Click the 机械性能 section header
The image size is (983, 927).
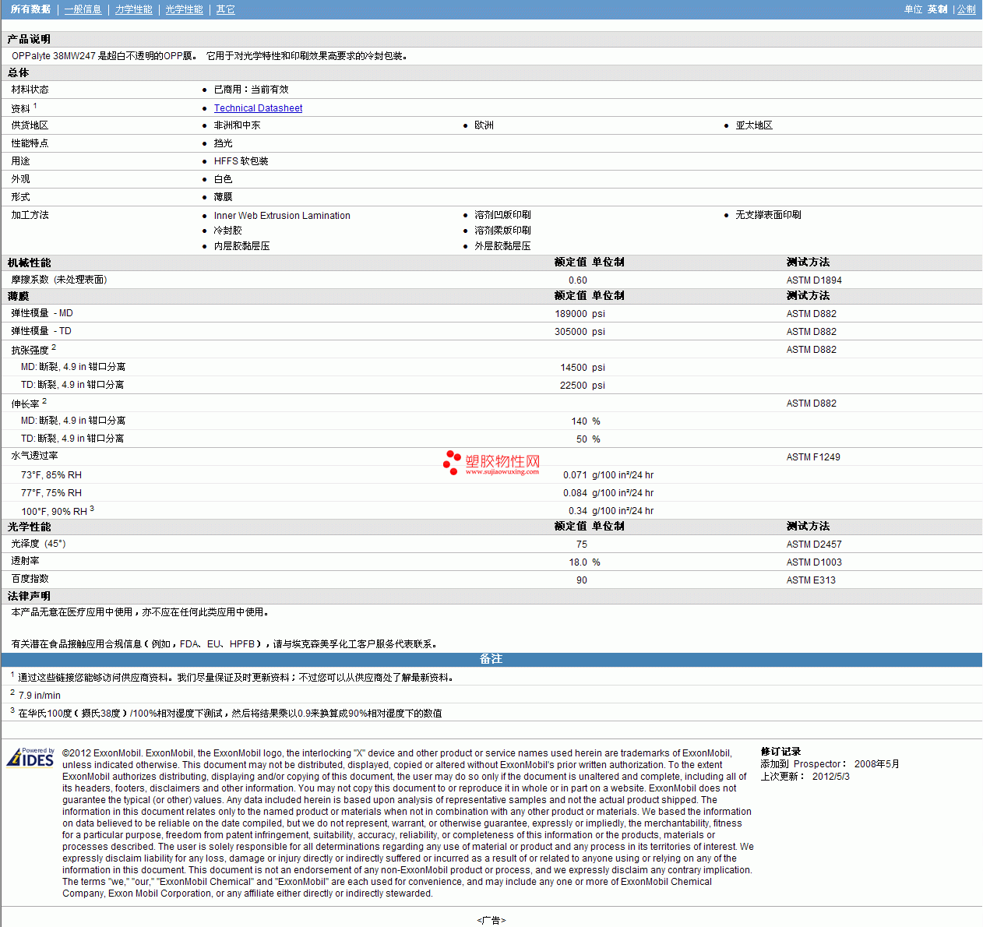pos(30,263)
